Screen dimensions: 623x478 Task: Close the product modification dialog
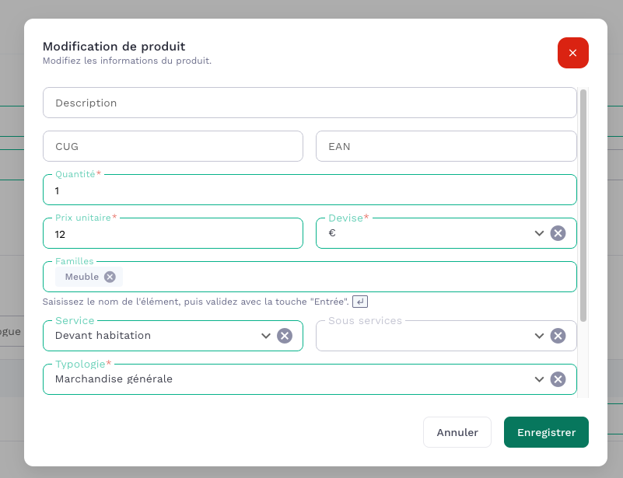click(x=572, y=53)
